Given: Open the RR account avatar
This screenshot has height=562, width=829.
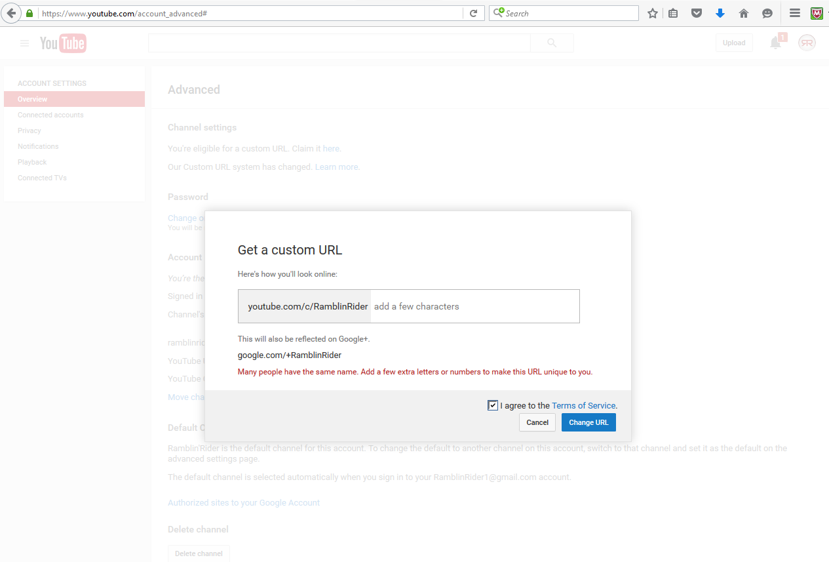Looking at the screenshot, I should click(x=807, y=43).
